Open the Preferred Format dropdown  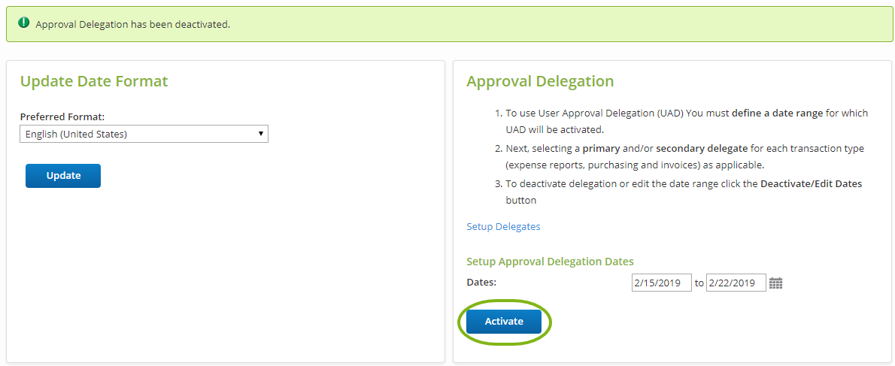[x=144, y=134]
